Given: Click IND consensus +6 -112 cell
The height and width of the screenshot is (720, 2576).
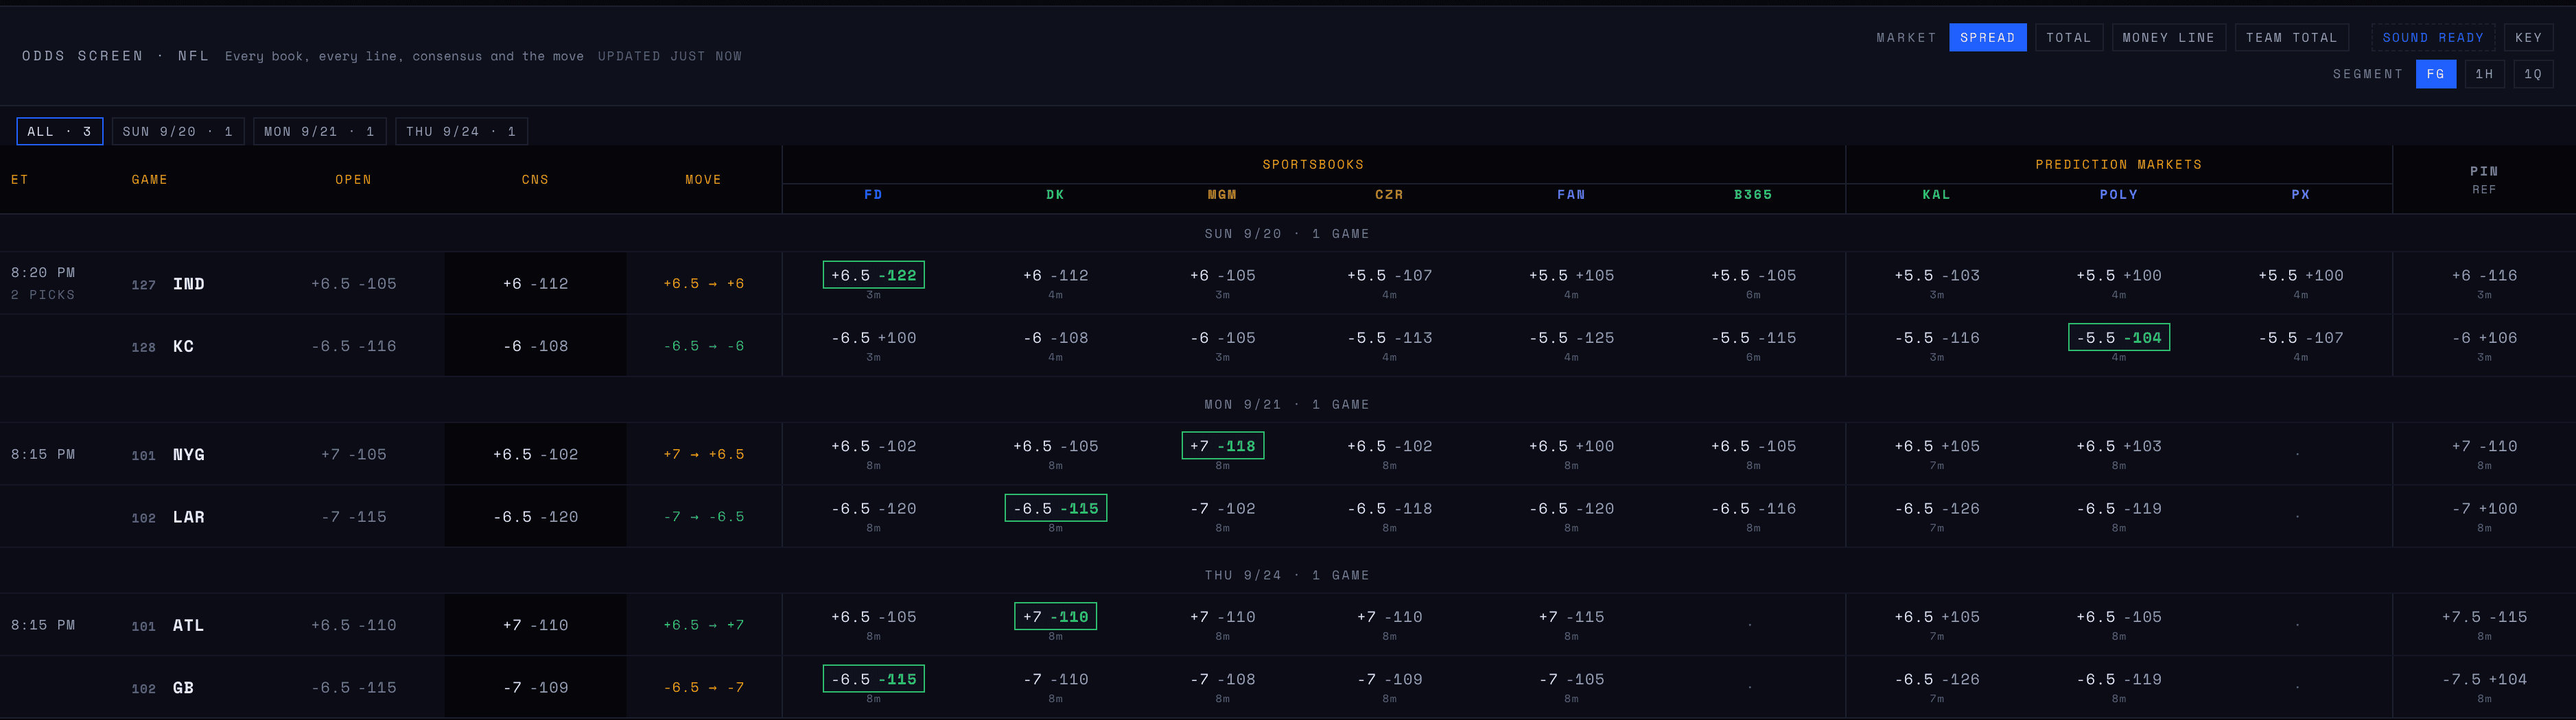Looking at the screenshot, I should (x=535, y=284).
